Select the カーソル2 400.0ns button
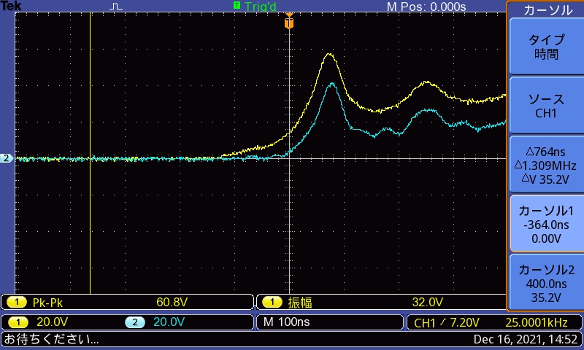584x350 pixels. pyautogui.click(x=545, y=283)
